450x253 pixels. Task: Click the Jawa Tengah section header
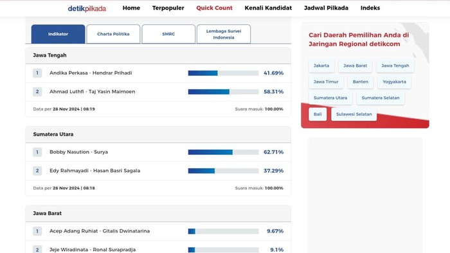(x=158, y=55)
